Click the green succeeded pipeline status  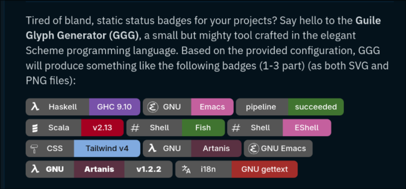tap(316, 107)
